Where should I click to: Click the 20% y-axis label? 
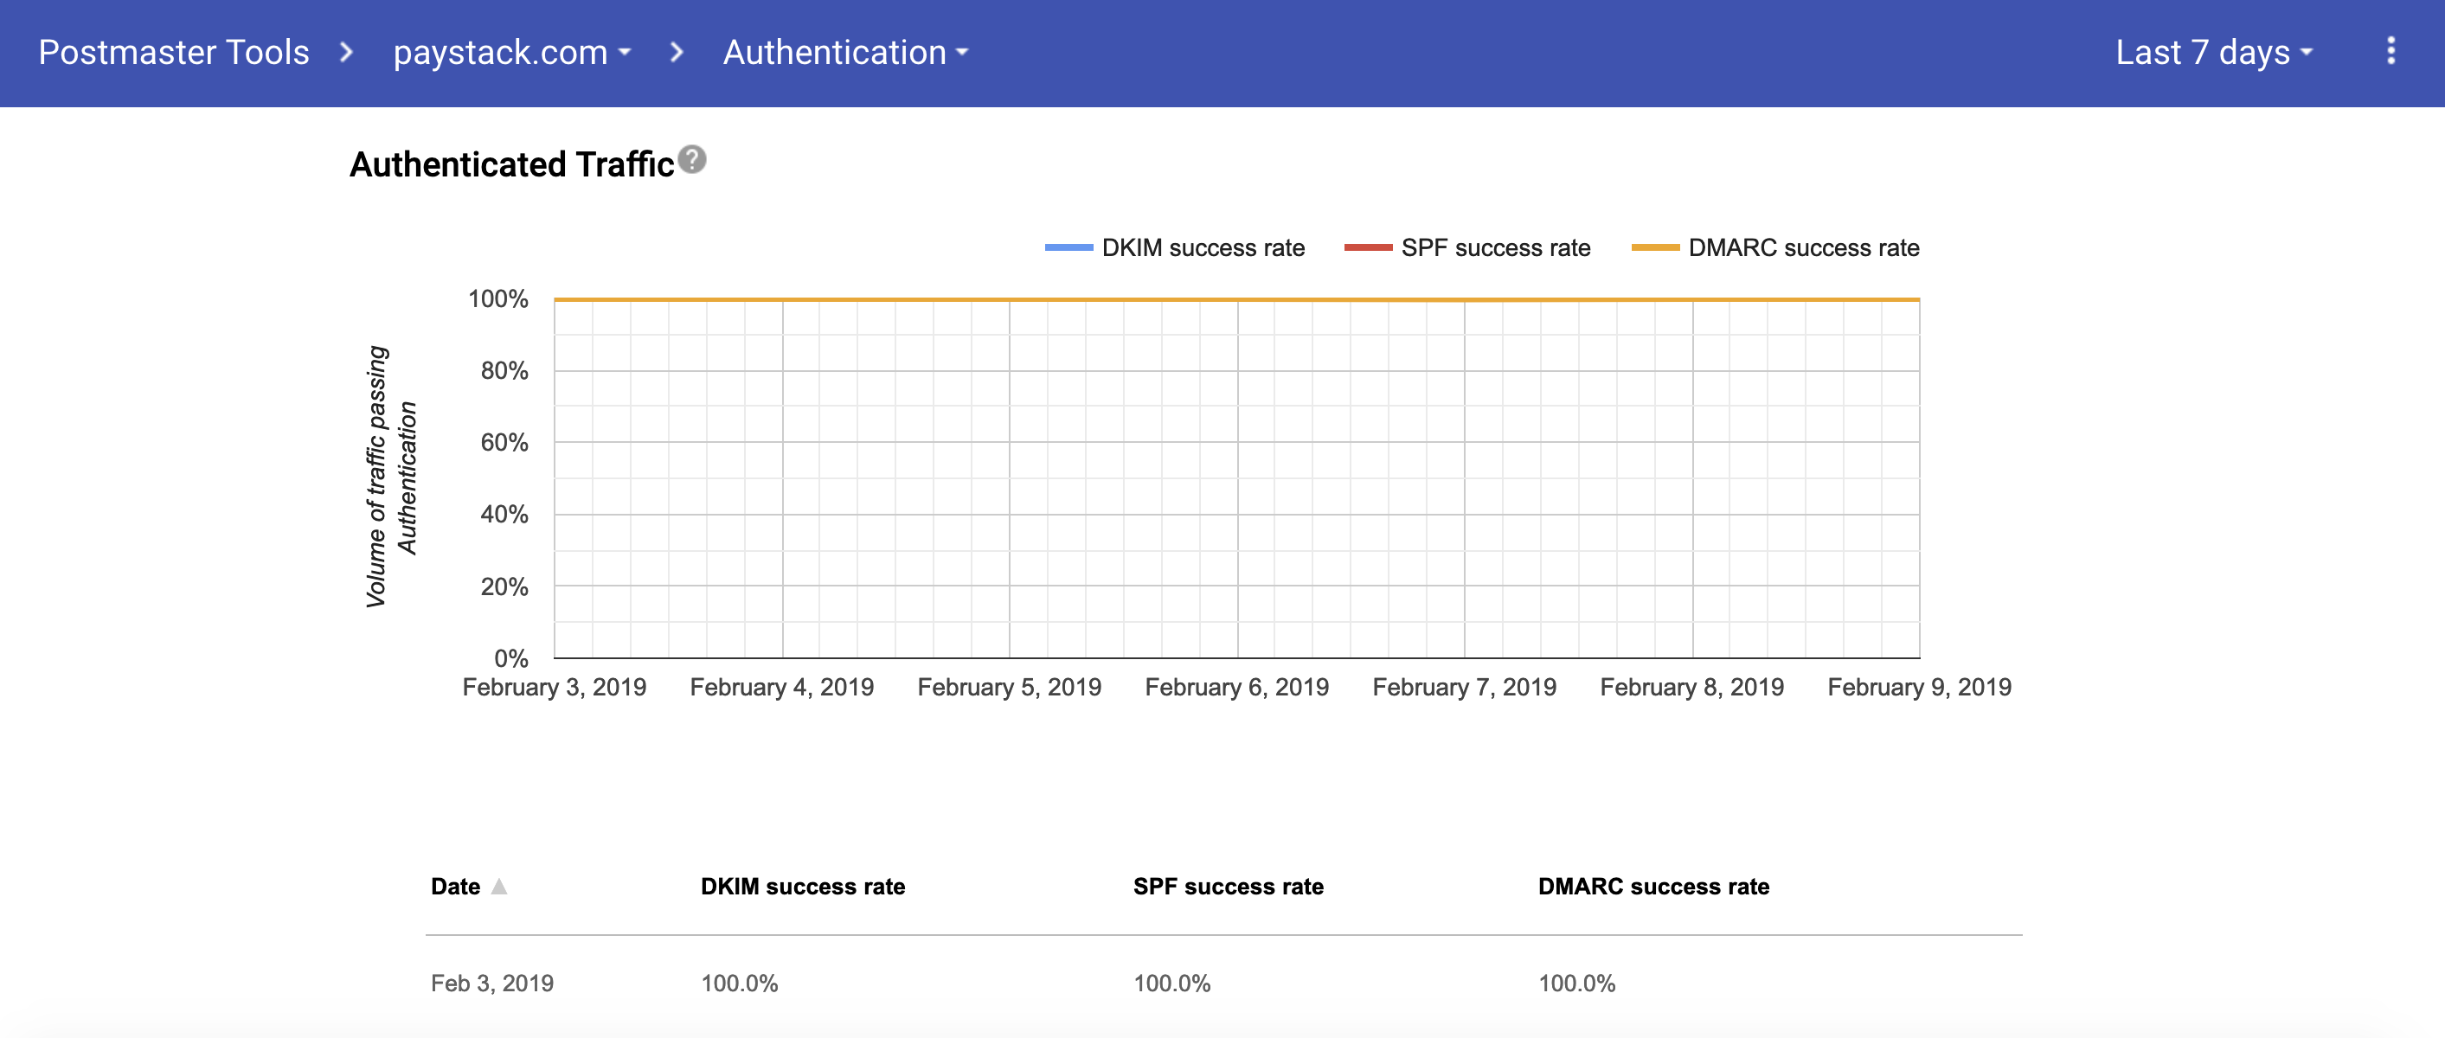pos(504,586)
